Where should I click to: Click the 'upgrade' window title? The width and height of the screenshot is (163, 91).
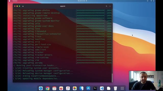tap(63, 6)
